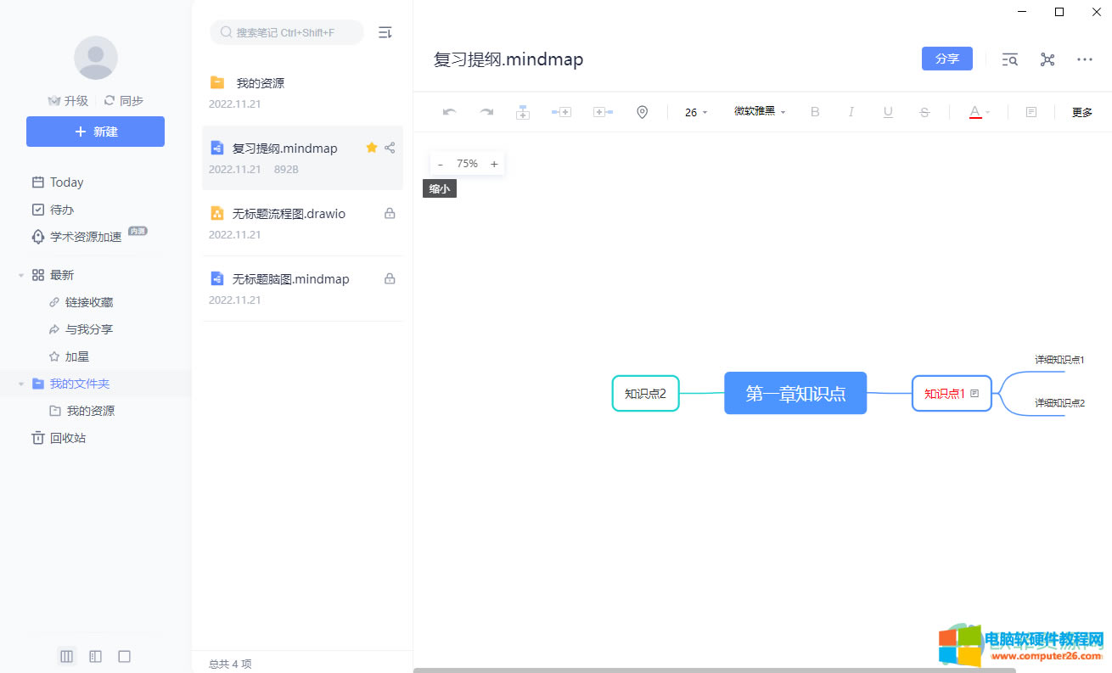Viewport: 1112px width, 673px height.
Task: Switch to three-column layout view
Action: click(66, 656)
